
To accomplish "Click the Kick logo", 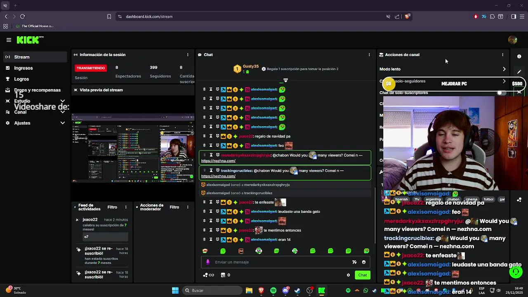I will tap(30, 40).
